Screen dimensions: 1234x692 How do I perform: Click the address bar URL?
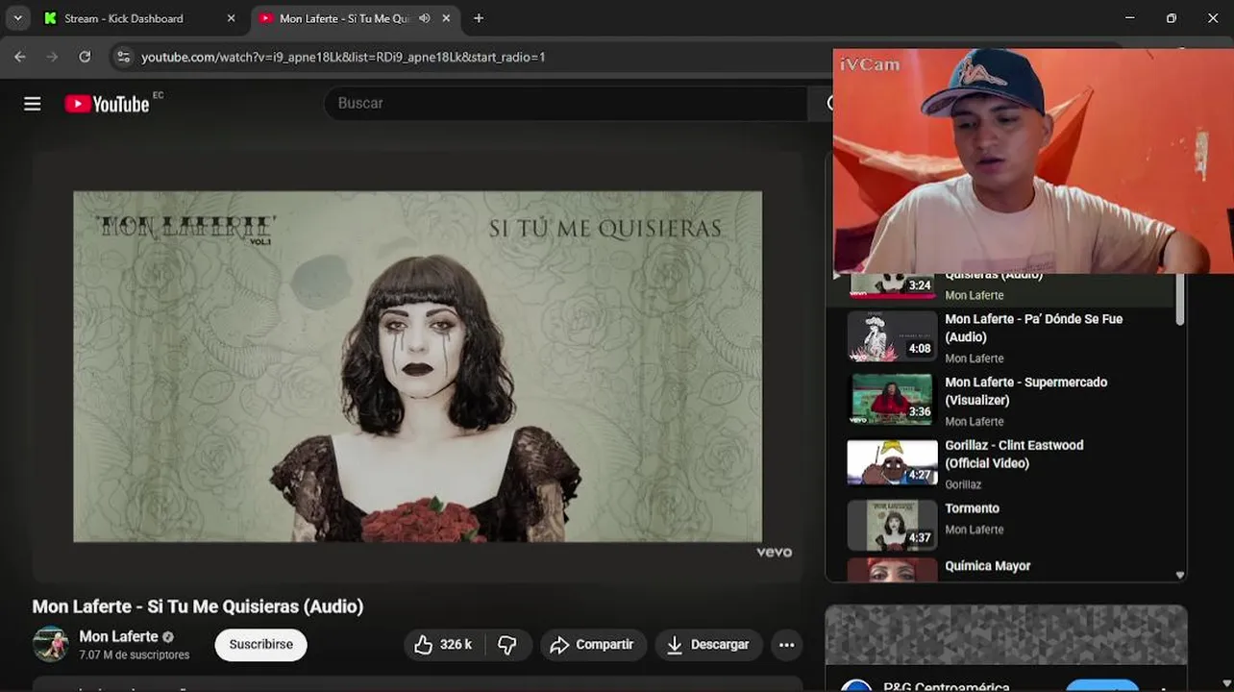click(343, 57)
